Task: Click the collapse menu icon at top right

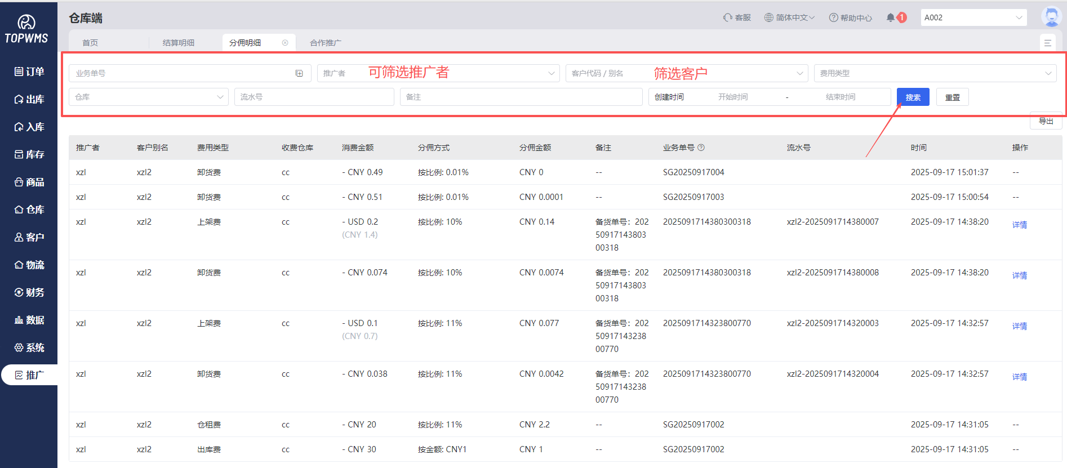Action: point(1047,43)
